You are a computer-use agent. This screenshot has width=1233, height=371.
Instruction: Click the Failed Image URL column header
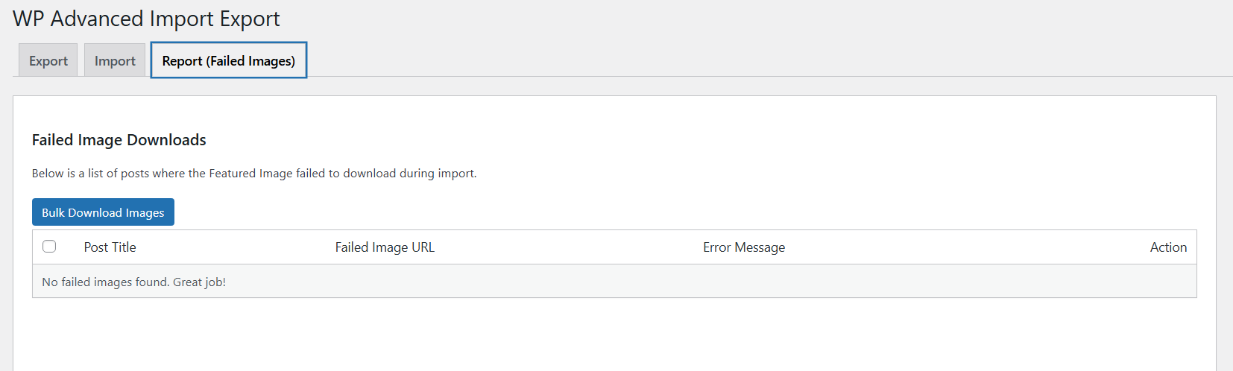point(385,247)
